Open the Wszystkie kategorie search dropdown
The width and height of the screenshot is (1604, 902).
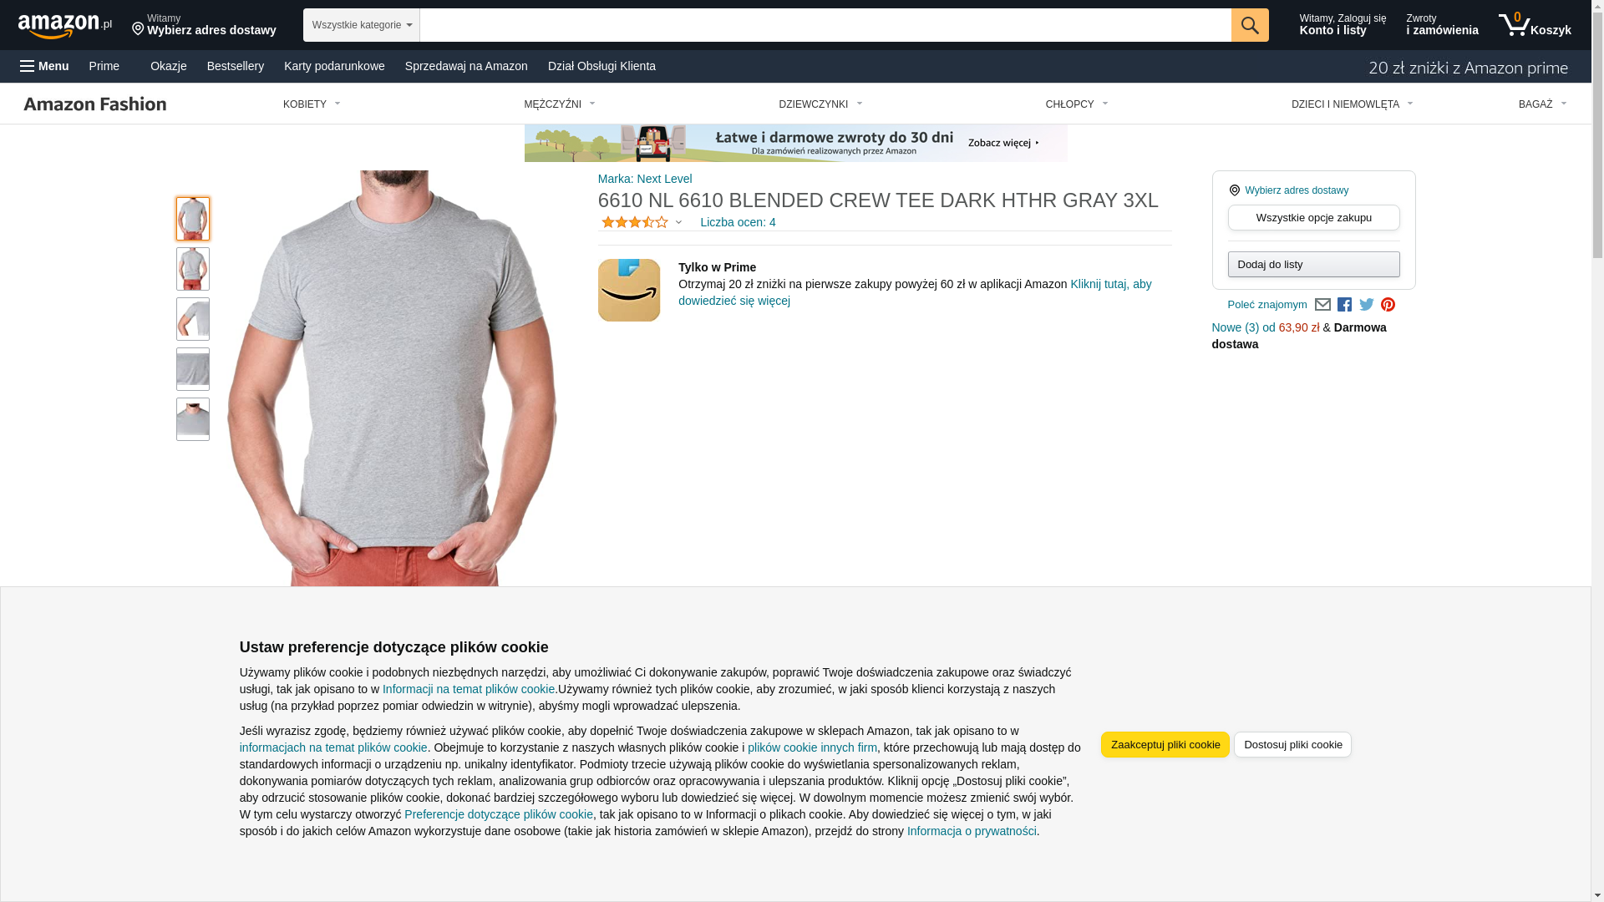tap(361, 25)
